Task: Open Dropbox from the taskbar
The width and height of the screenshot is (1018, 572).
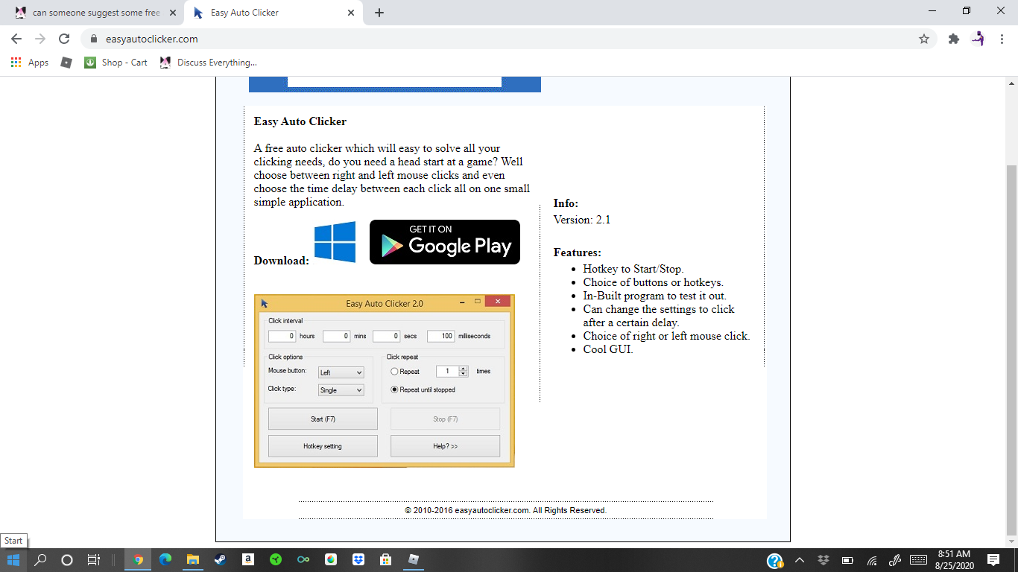Action: [x=358, y=560]
